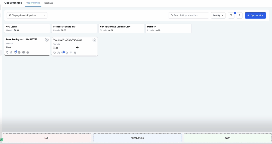Click the assign user avatar on Team Testing card
Screen dimensions: 272x144
[x=47, y=40]
